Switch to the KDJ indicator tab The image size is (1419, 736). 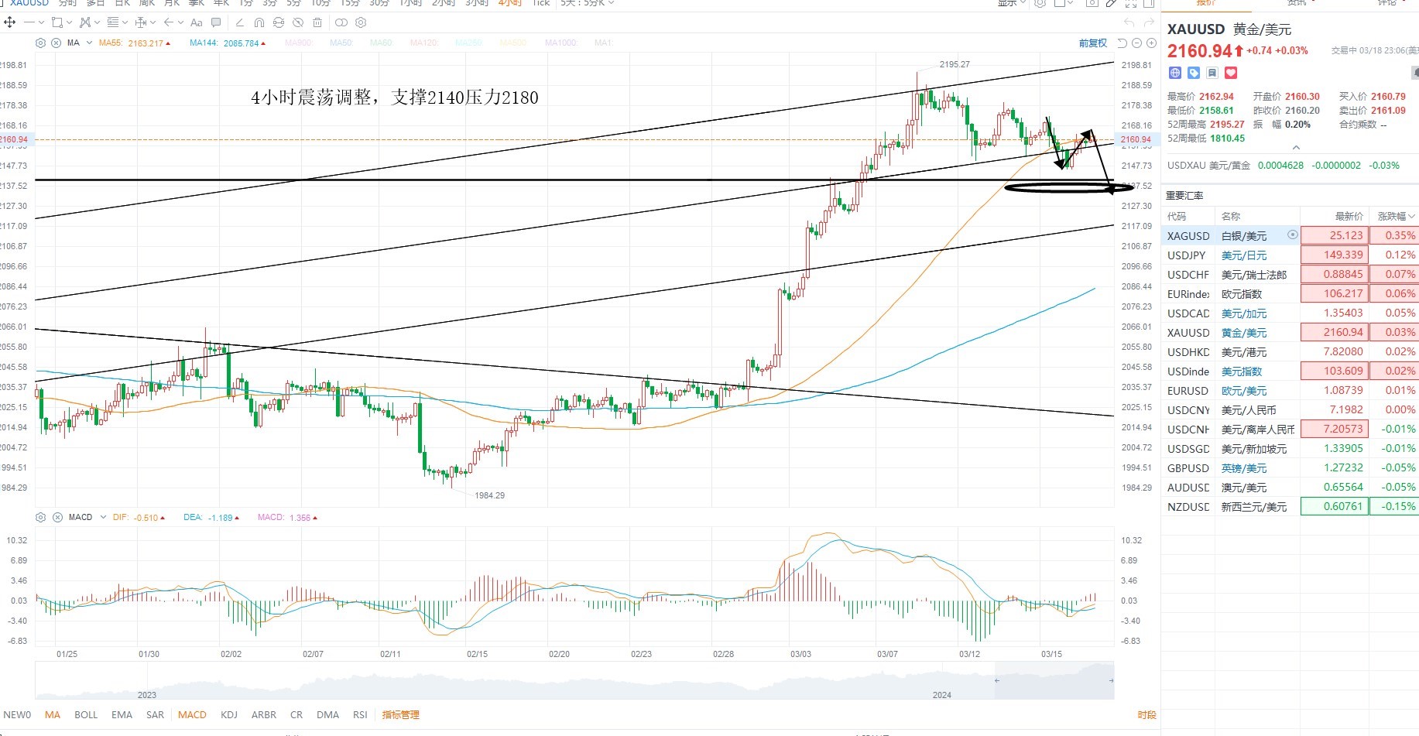[x=228, y=715]
